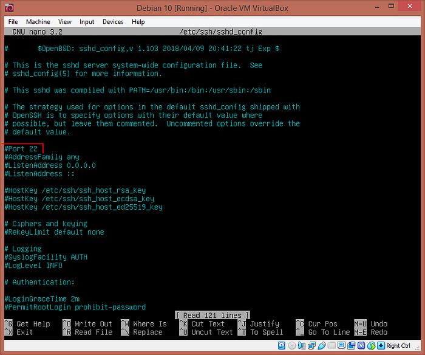This screenshot has height=355, width=425.
Task: Click the # Ciphers and keying comment
Action: coord(46,224)
